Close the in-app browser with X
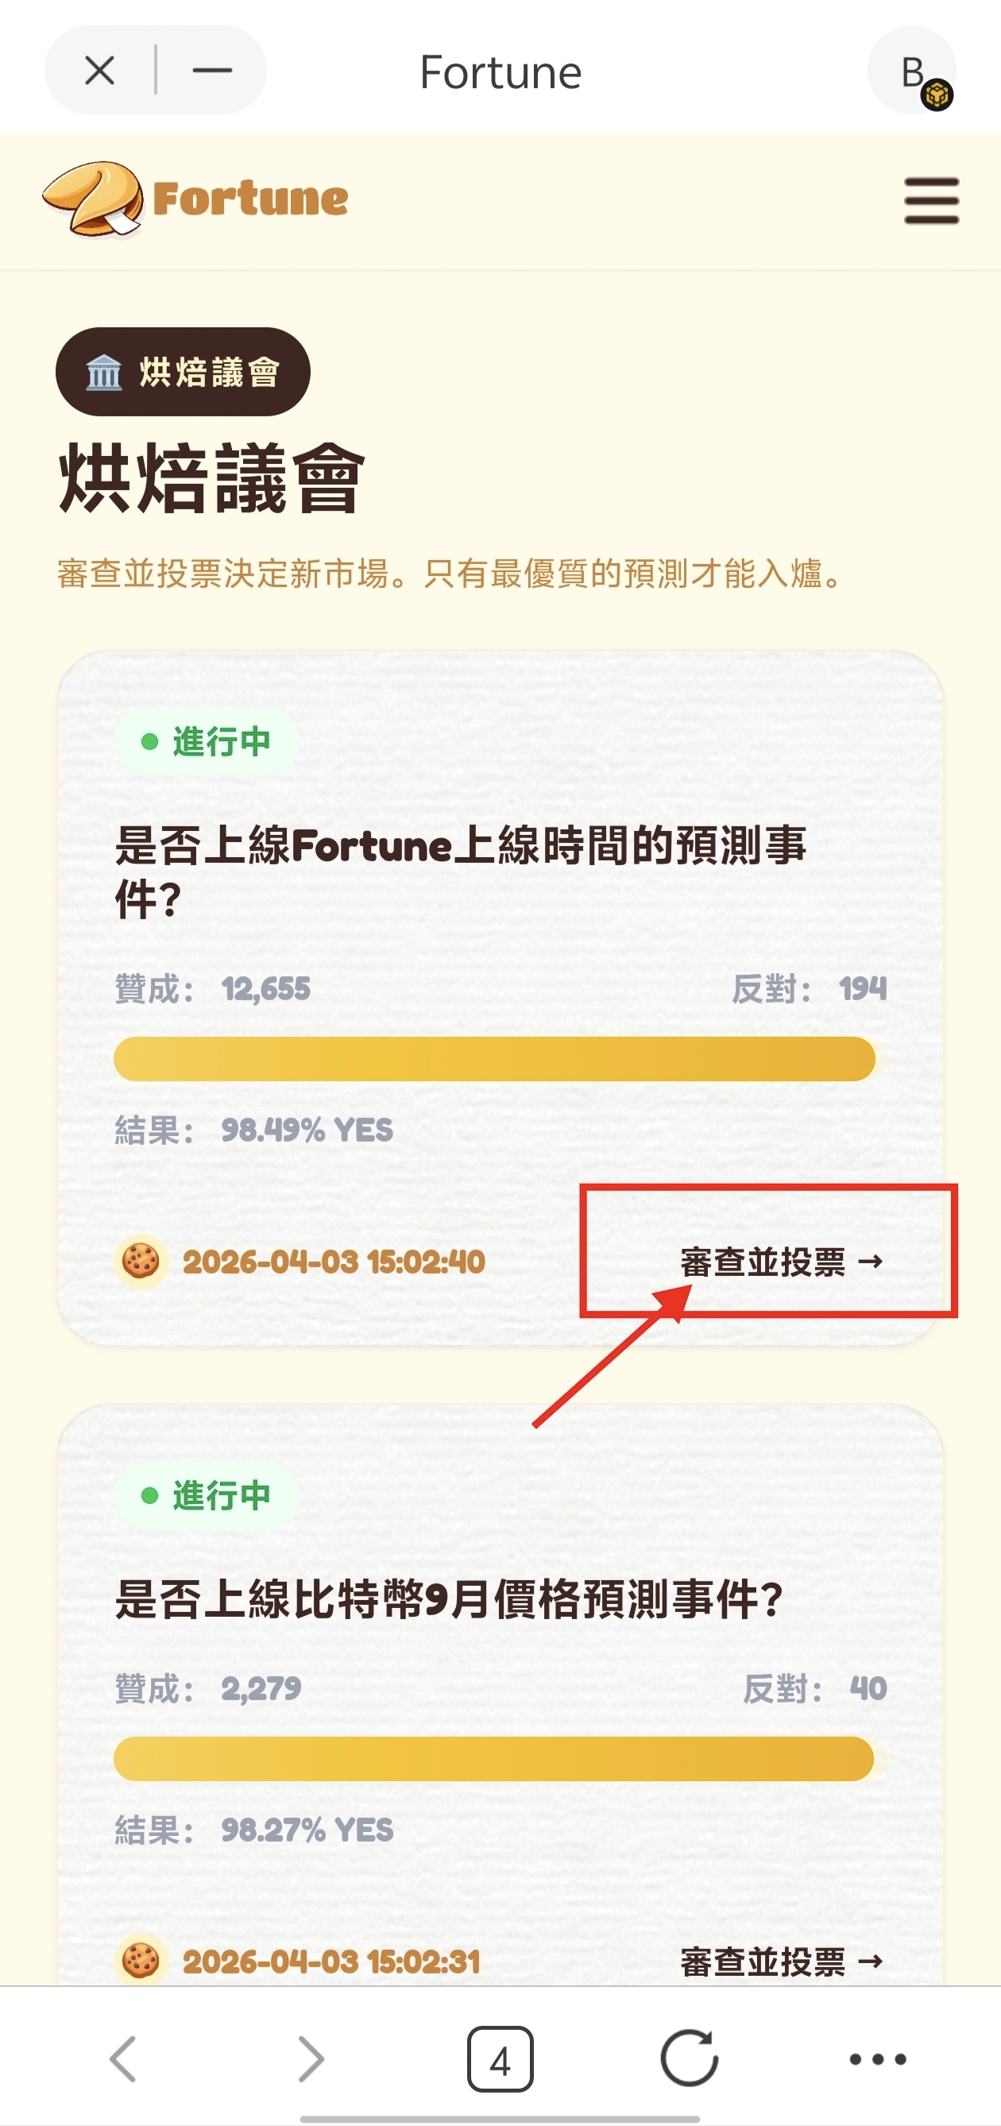 coord(100,71)
